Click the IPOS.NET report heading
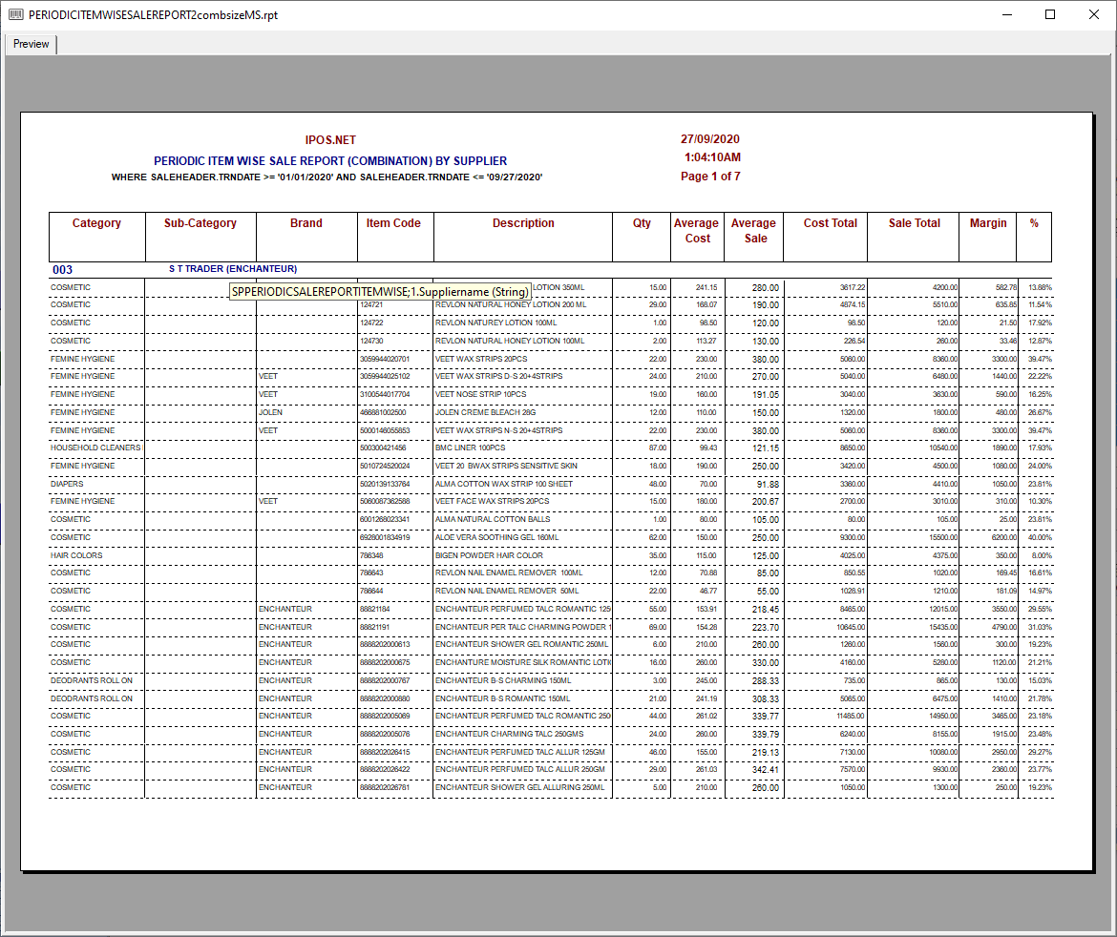Viewport: 1117px width, 937px height. click(330, 140)
